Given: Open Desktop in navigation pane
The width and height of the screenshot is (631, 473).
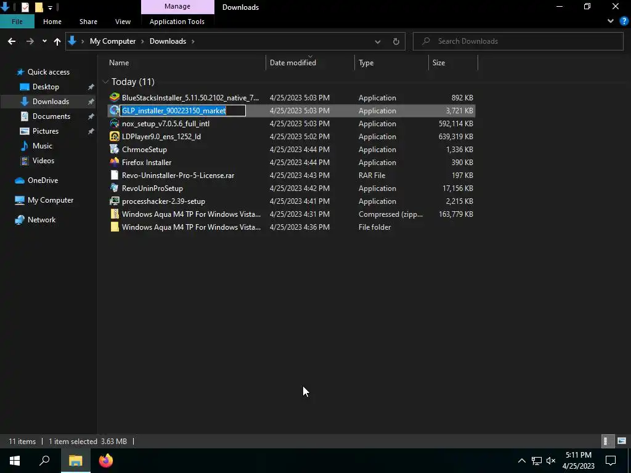Looking at the screenshot, I should 46,87.
